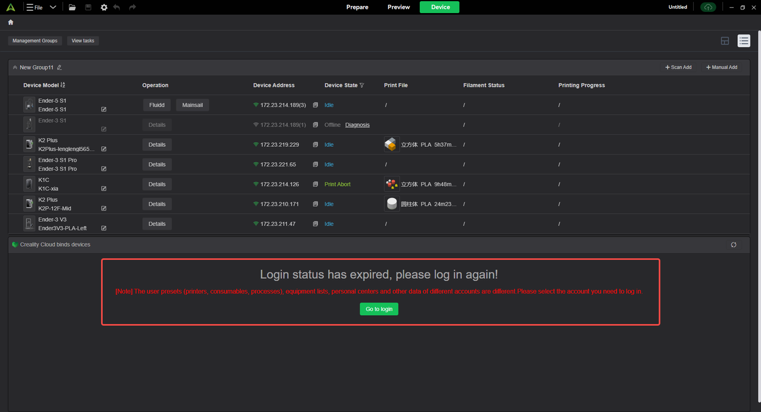Open settings via the gear icon
Screen dimensions: 761x412
[x=104, y=7]
